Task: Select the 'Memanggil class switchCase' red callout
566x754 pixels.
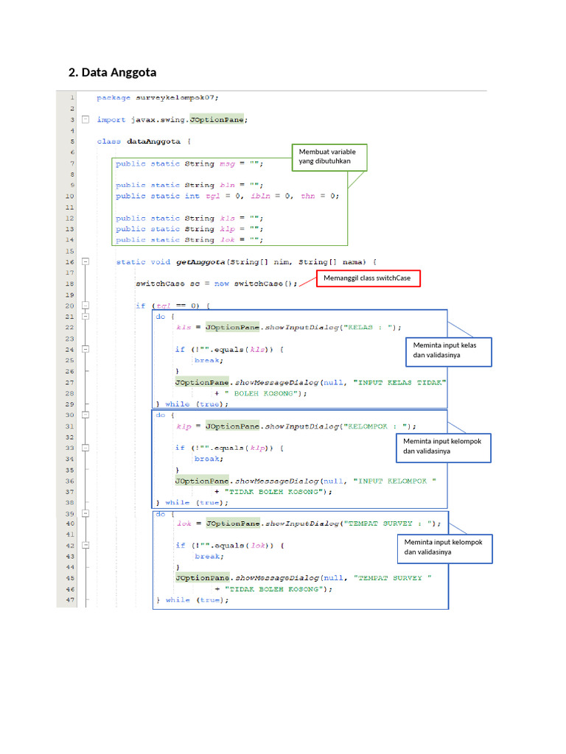Action: pyautogui.click(x=368, y=278)
